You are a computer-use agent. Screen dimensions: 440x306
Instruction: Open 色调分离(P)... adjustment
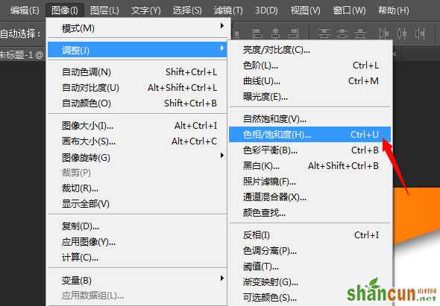pos(310,251)
